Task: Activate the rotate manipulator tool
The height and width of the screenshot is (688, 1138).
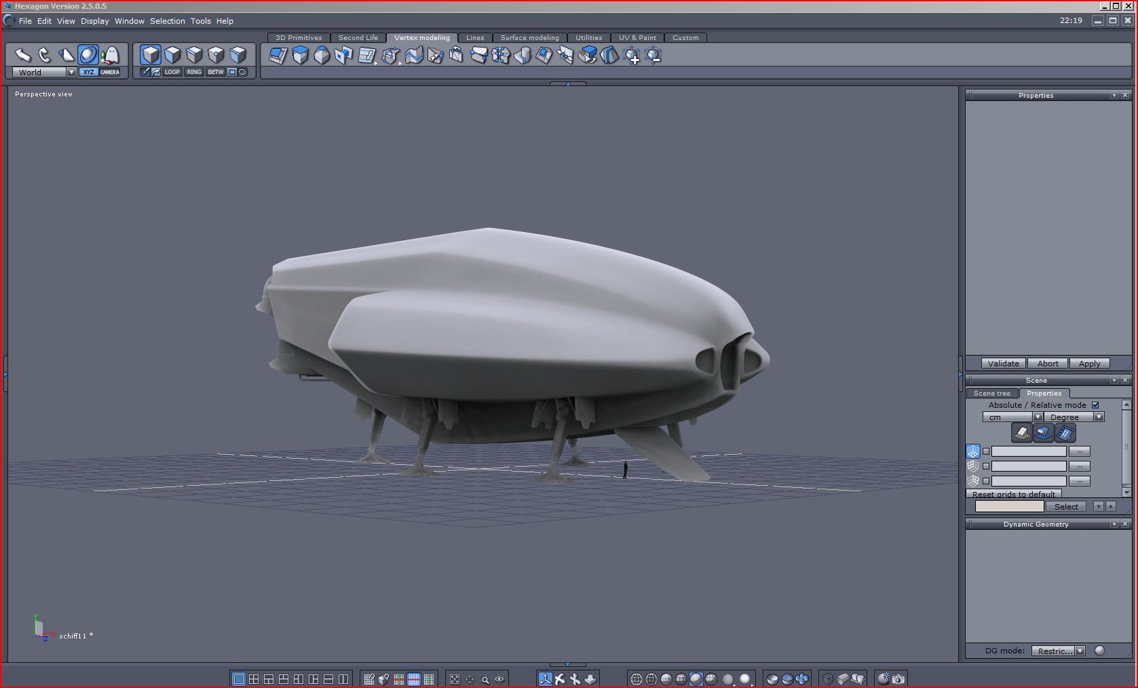Action: tap(45, 55)
